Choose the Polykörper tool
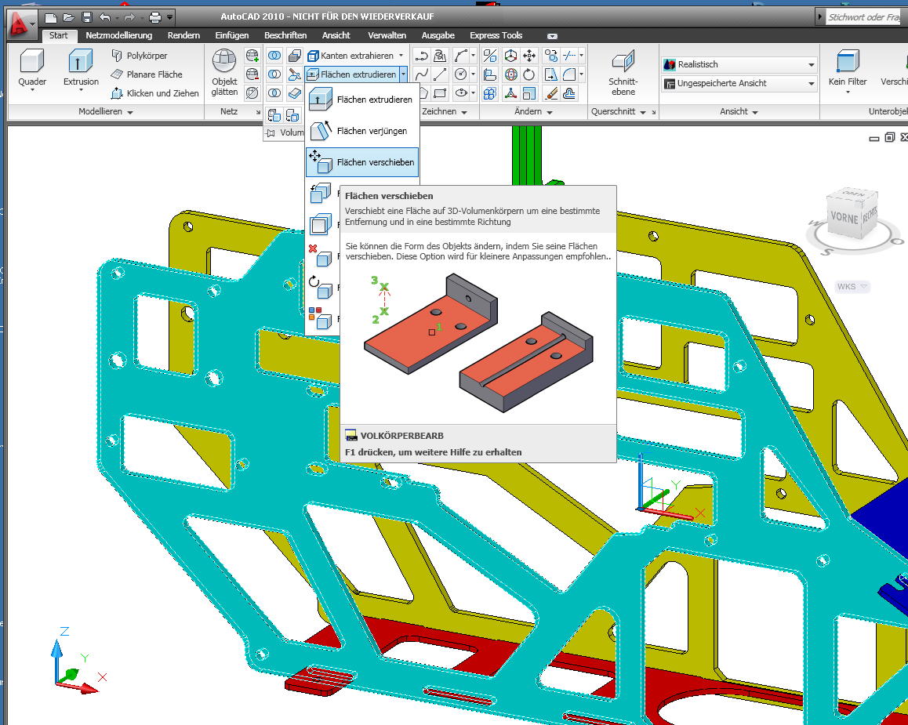The width and height of the screenshot is (908, 725). tap(139, 56)
